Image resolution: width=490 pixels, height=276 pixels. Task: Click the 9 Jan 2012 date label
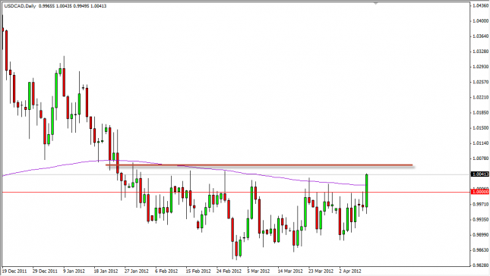pyautogui.click(x=74, y=271)
